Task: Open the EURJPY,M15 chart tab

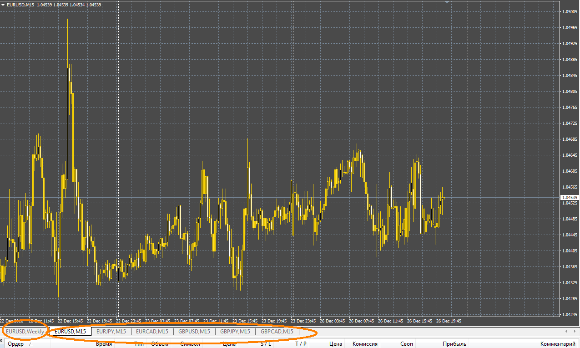Action: (111, 332)
